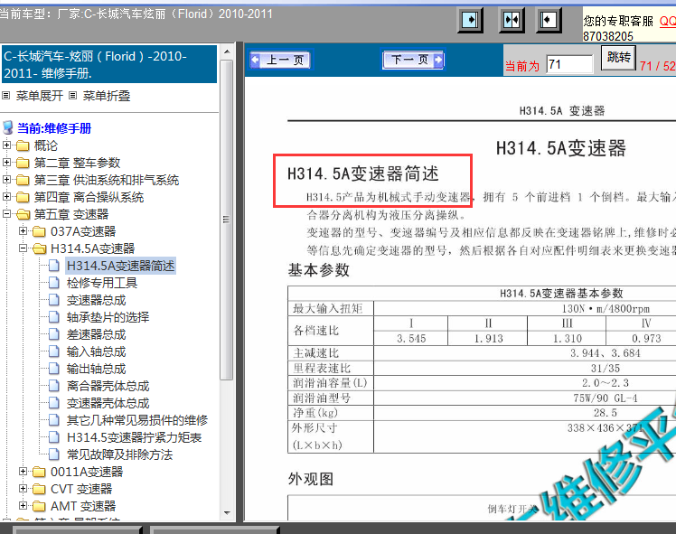Viewport: 676px width, 534px height.
Task: Click page icon beside H314.5A变速器简述
Action: pyautogui.click(x=54, y=266)
